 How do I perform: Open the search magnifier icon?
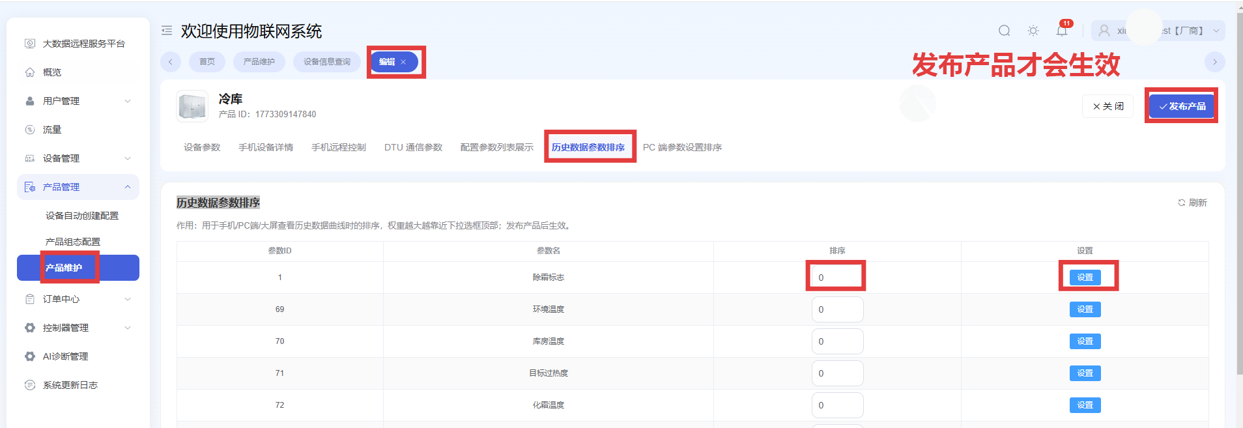[1005, 31]
